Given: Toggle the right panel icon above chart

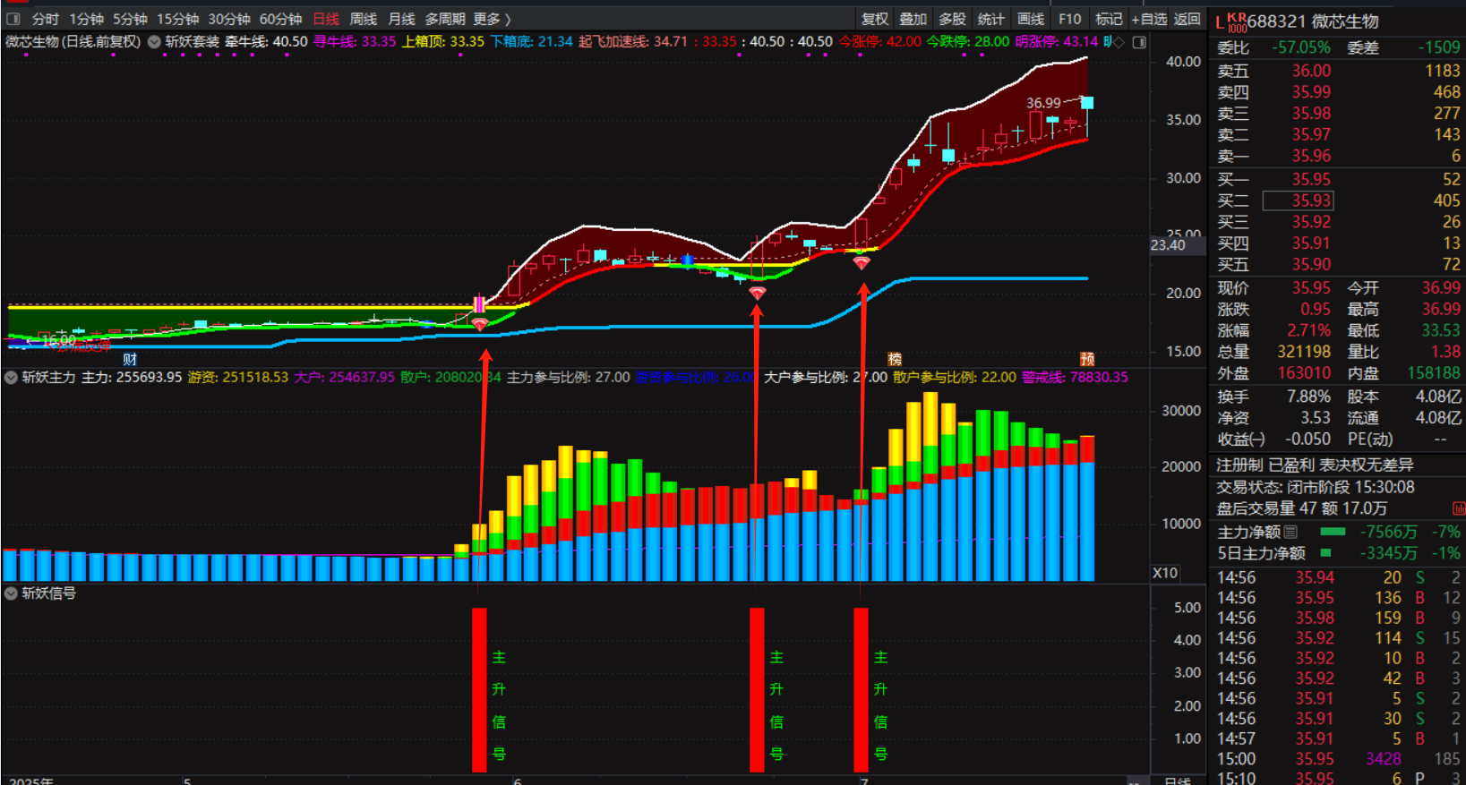Looking at the screenshot, I should [x=1139, y=42].
